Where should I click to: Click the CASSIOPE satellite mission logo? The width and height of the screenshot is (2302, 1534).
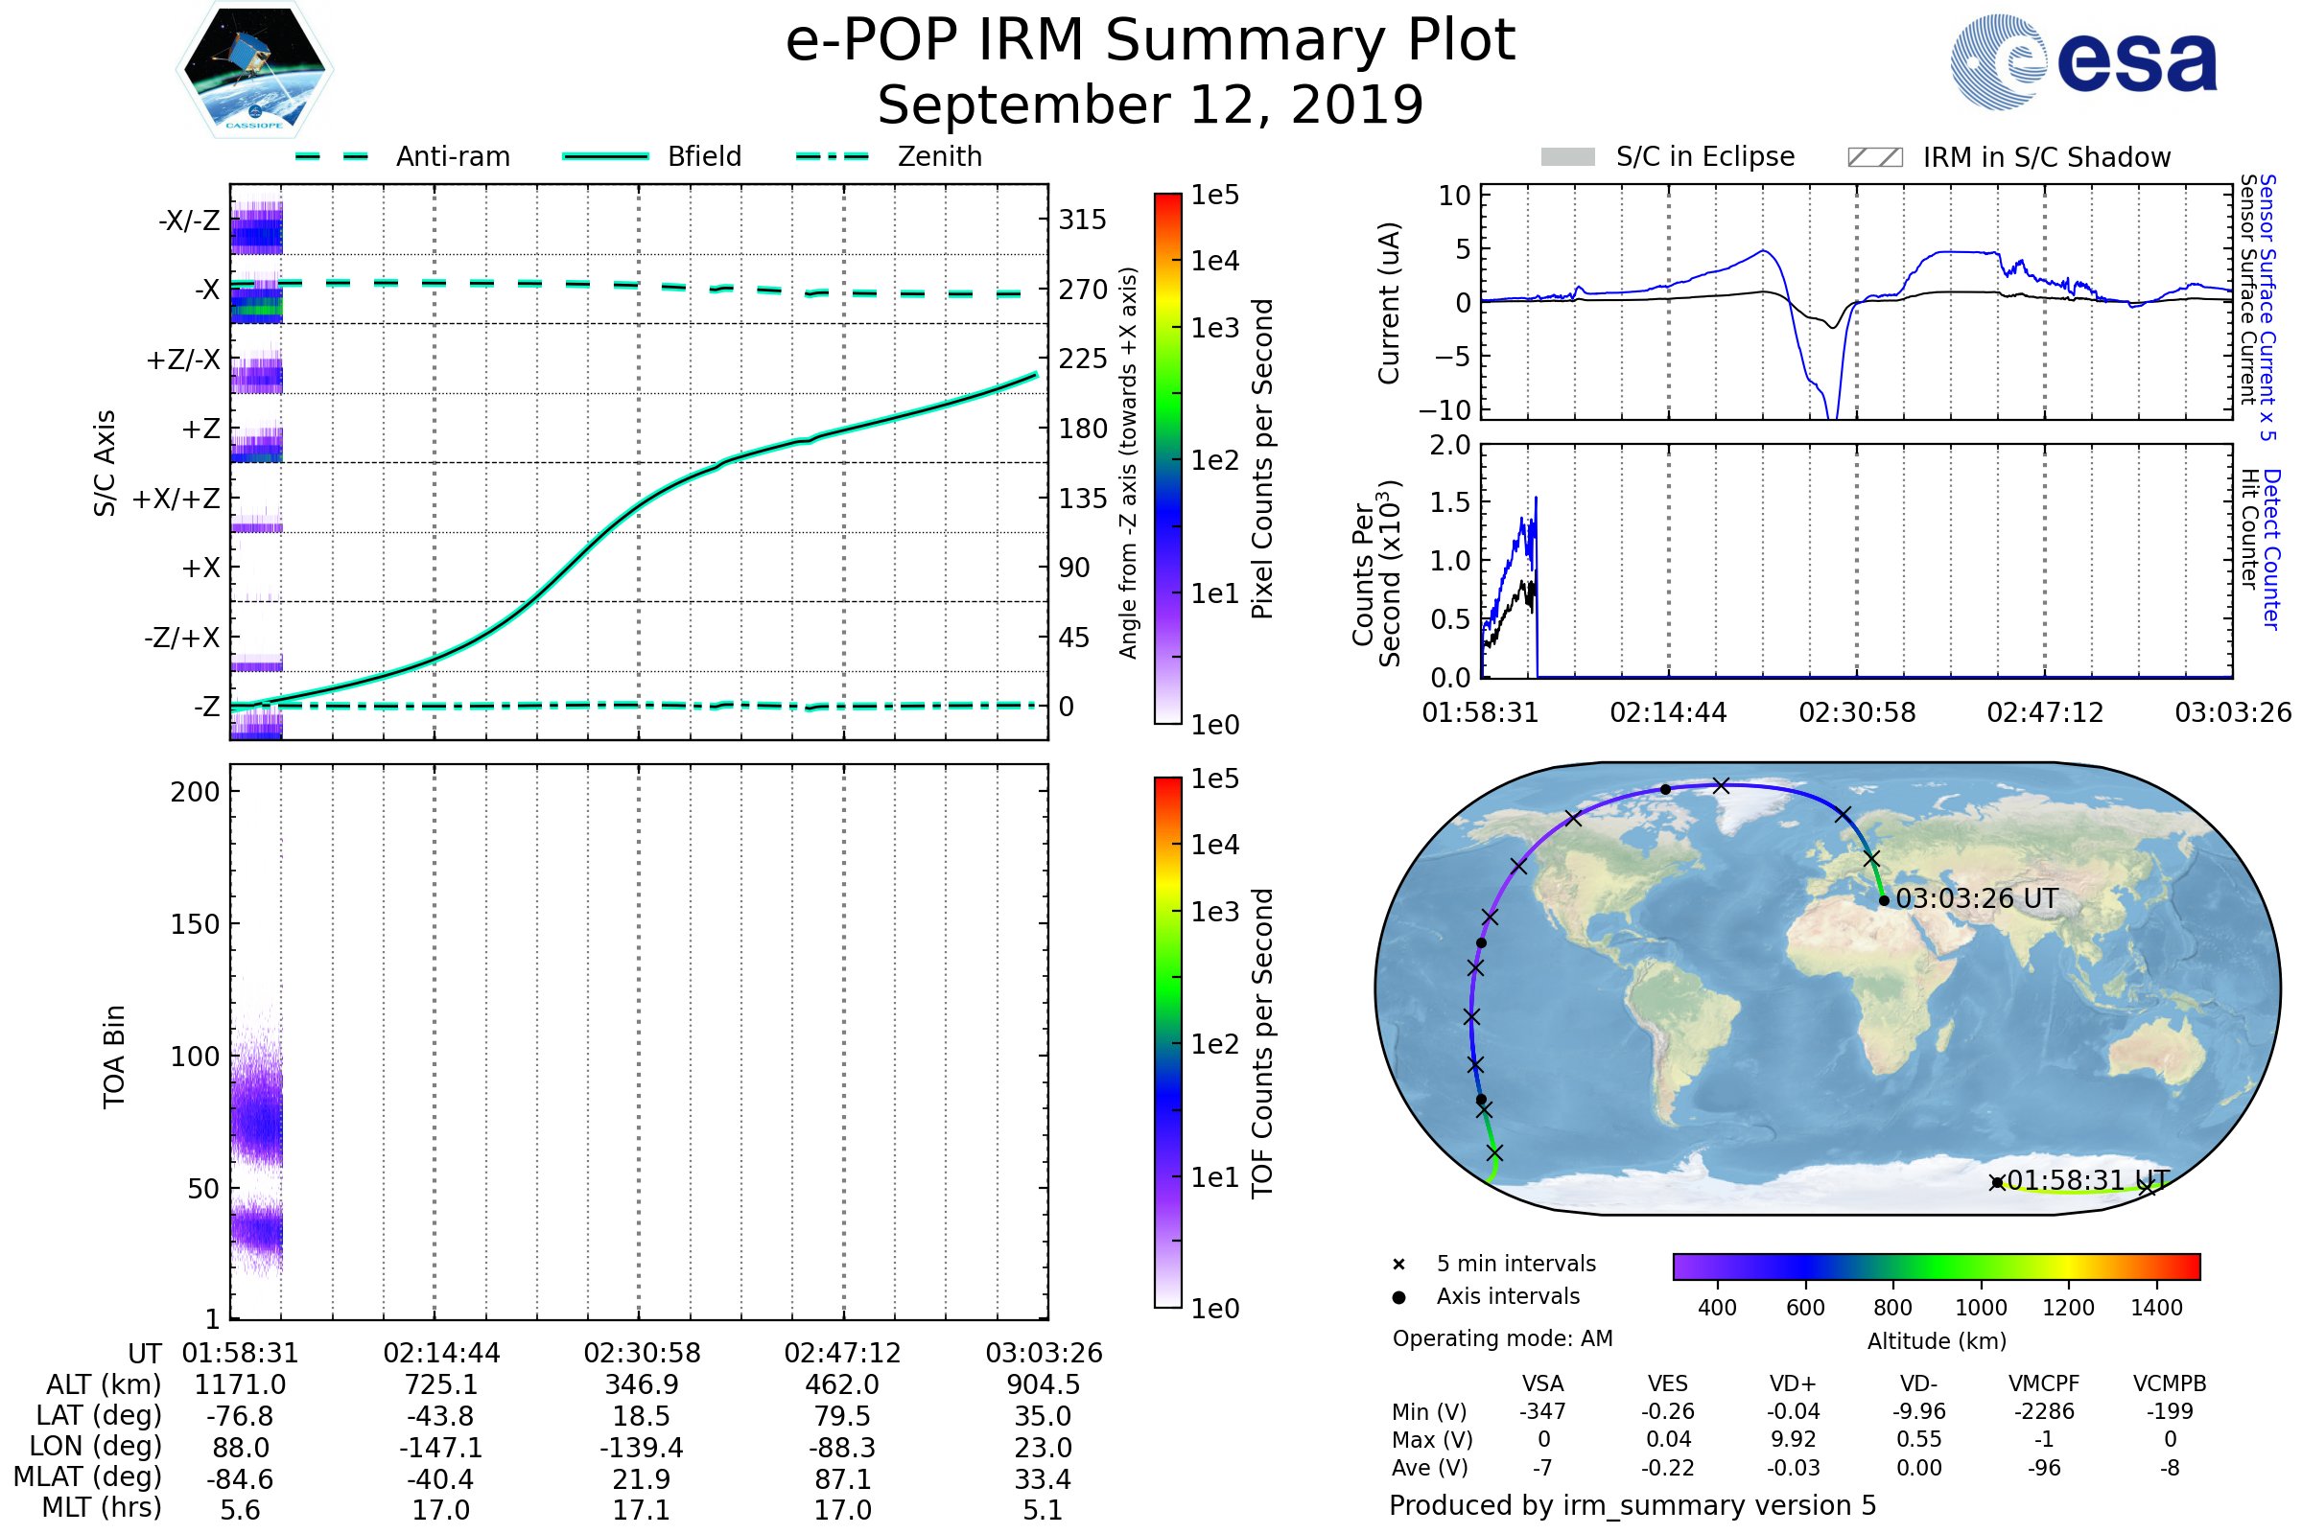(x=254, y=70)
